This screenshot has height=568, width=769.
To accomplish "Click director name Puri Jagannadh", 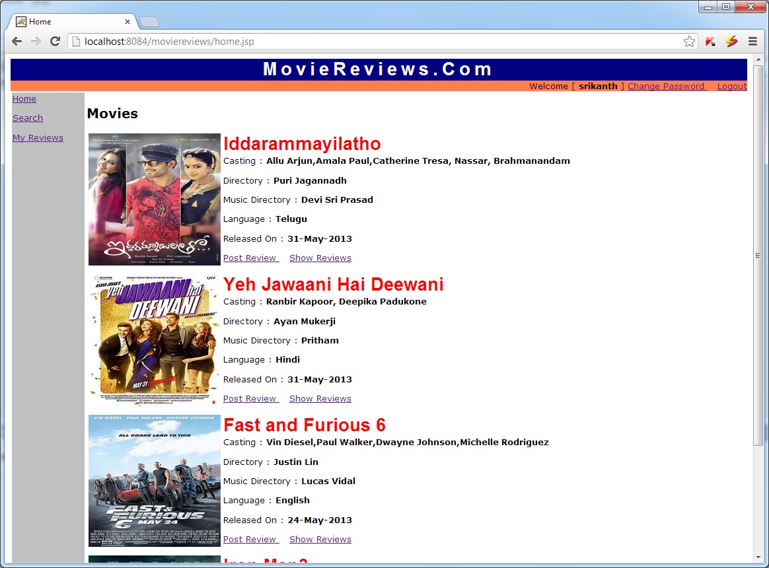I will 310,180.
